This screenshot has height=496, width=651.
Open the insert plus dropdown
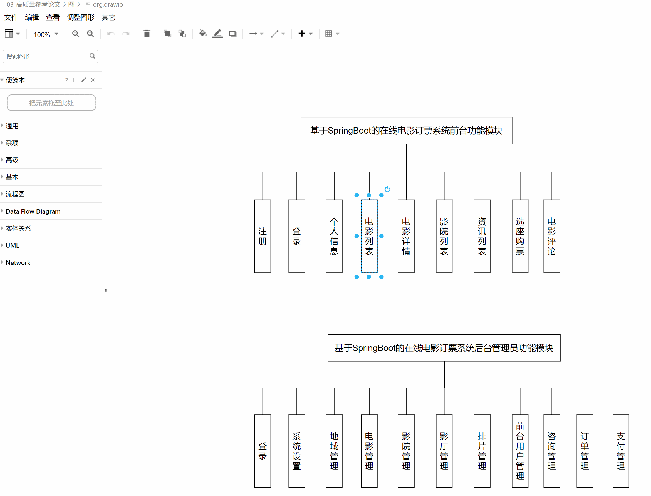click(x=305, y=34)
